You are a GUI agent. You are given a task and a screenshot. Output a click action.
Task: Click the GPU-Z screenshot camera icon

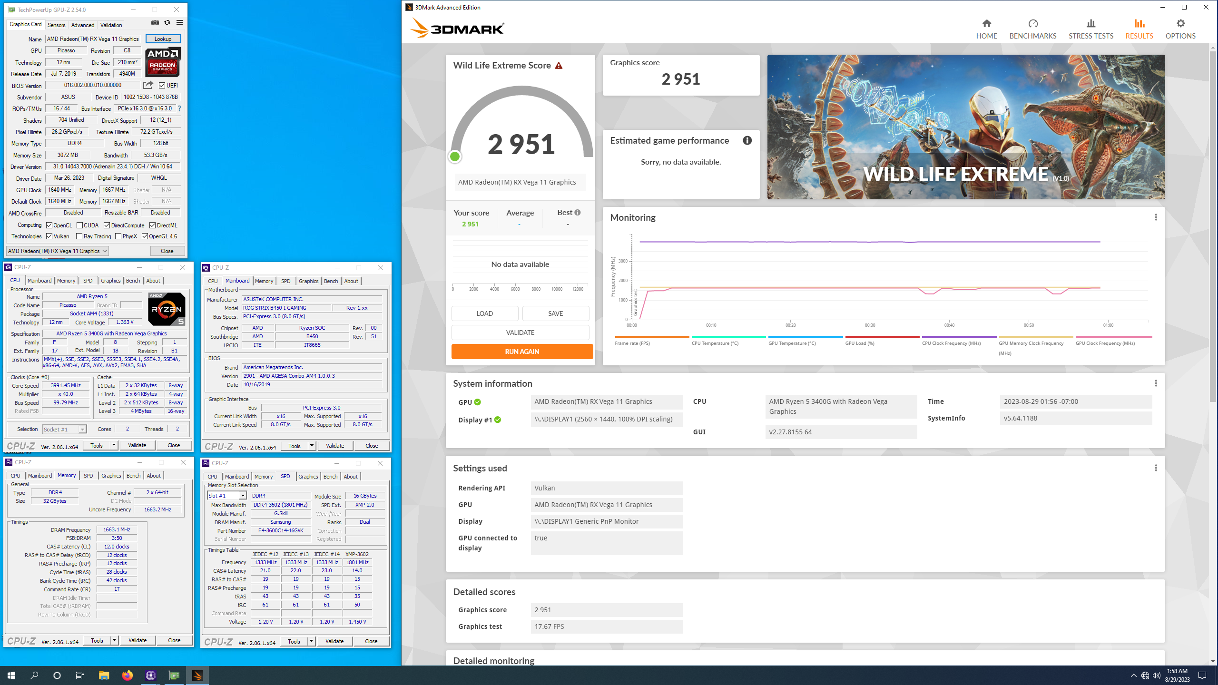[155, 23]
